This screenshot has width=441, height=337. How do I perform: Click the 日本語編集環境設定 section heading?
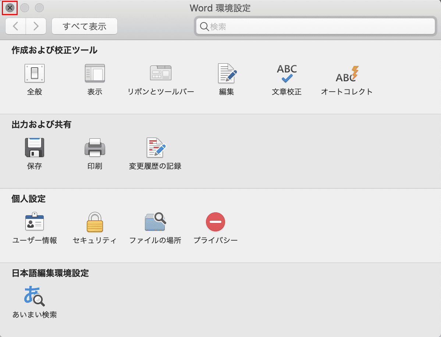(x=50, y=273)
